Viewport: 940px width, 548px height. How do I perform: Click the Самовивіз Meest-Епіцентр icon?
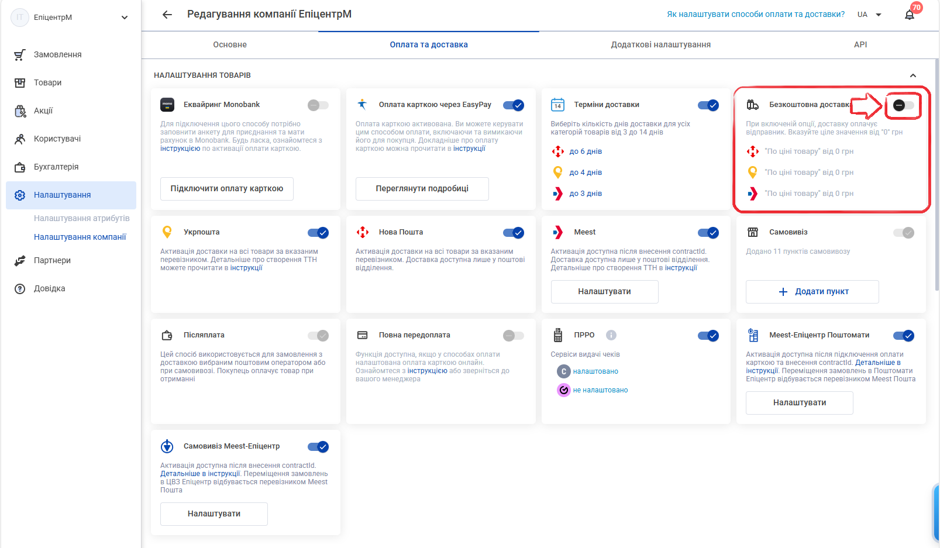(167, 446)
